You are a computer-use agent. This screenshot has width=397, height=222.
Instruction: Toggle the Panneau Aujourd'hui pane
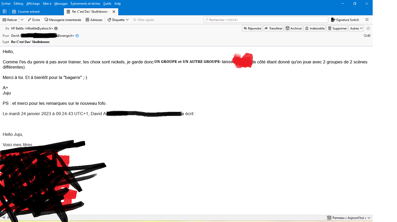(349, 218)
